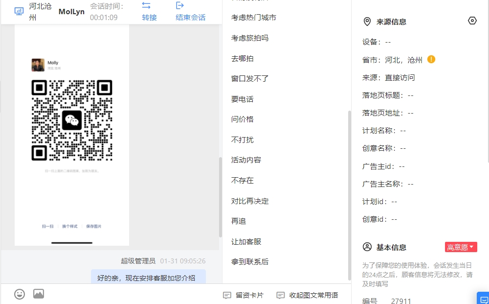Select the quick phrase 再追
Screen dimensions: 489x304
click(239, 221)
